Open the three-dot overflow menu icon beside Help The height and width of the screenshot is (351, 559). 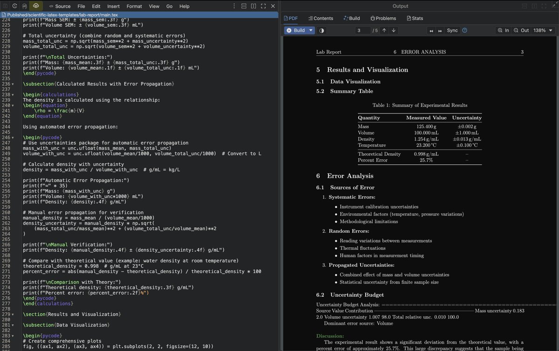(x=234, y=6)
